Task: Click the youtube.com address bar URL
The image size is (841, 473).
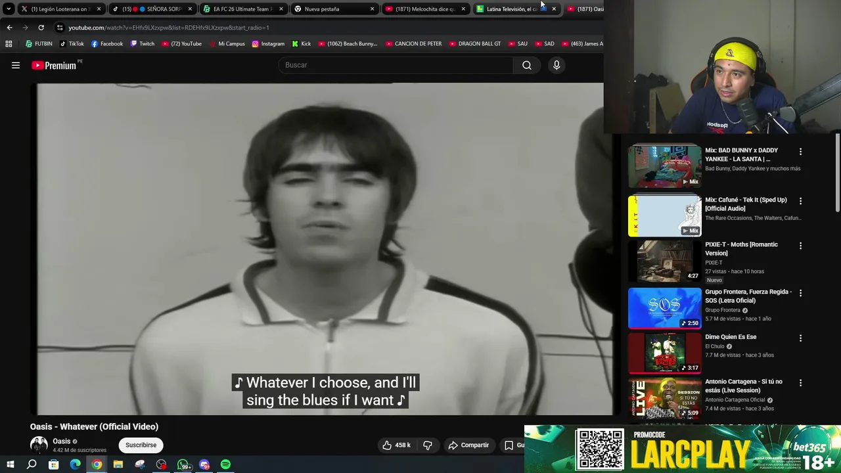Action: [x=169, y=28]
